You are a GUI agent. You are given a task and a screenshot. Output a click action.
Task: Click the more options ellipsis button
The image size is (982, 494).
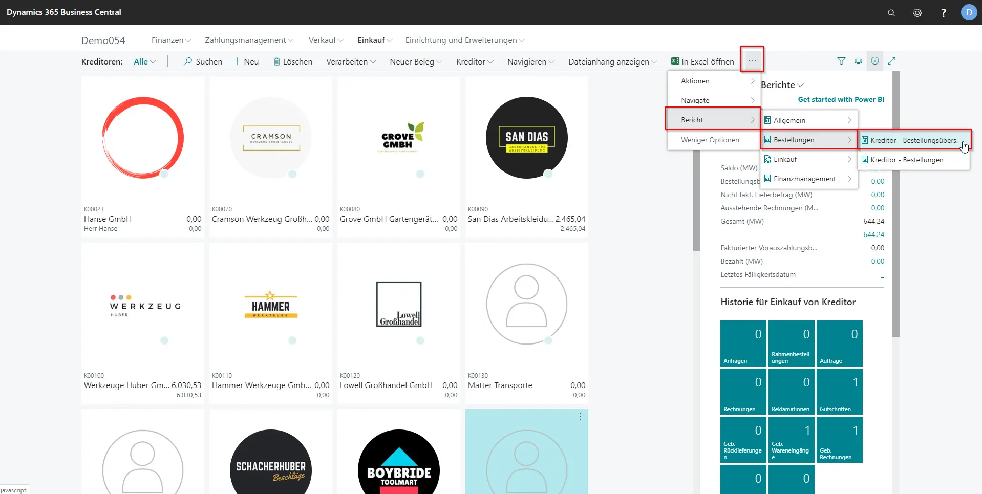(752, 61)
